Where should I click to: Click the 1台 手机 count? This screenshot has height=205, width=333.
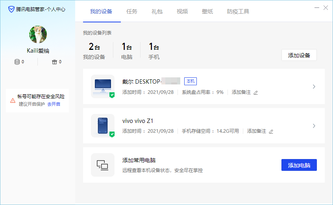[154, 51]
